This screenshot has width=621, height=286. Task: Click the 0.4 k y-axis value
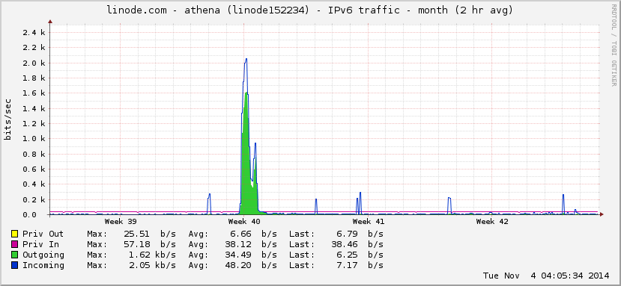(34, 184)
